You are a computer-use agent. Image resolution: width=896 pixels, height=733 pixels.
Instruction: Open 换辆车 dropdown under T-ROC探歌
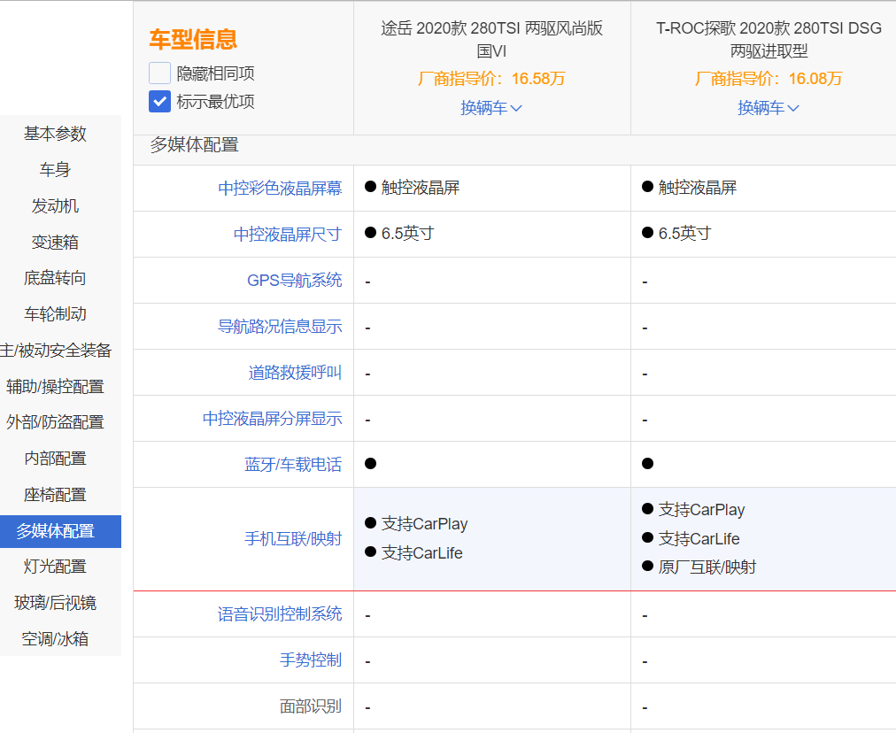[769, 108]
